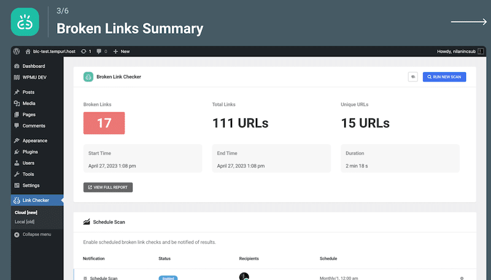Click the Broken Link Checker plugin logo in slide header
The image size is (491, 280).
[25, 22]
